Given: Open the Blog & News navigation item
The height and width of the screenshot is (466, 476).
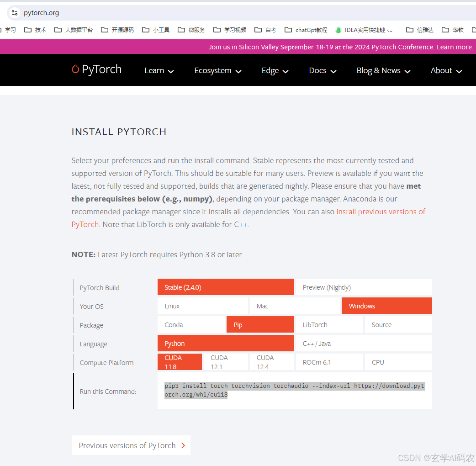Looking at the screenshot, I should pyautogui.click(x=379, y=70).
